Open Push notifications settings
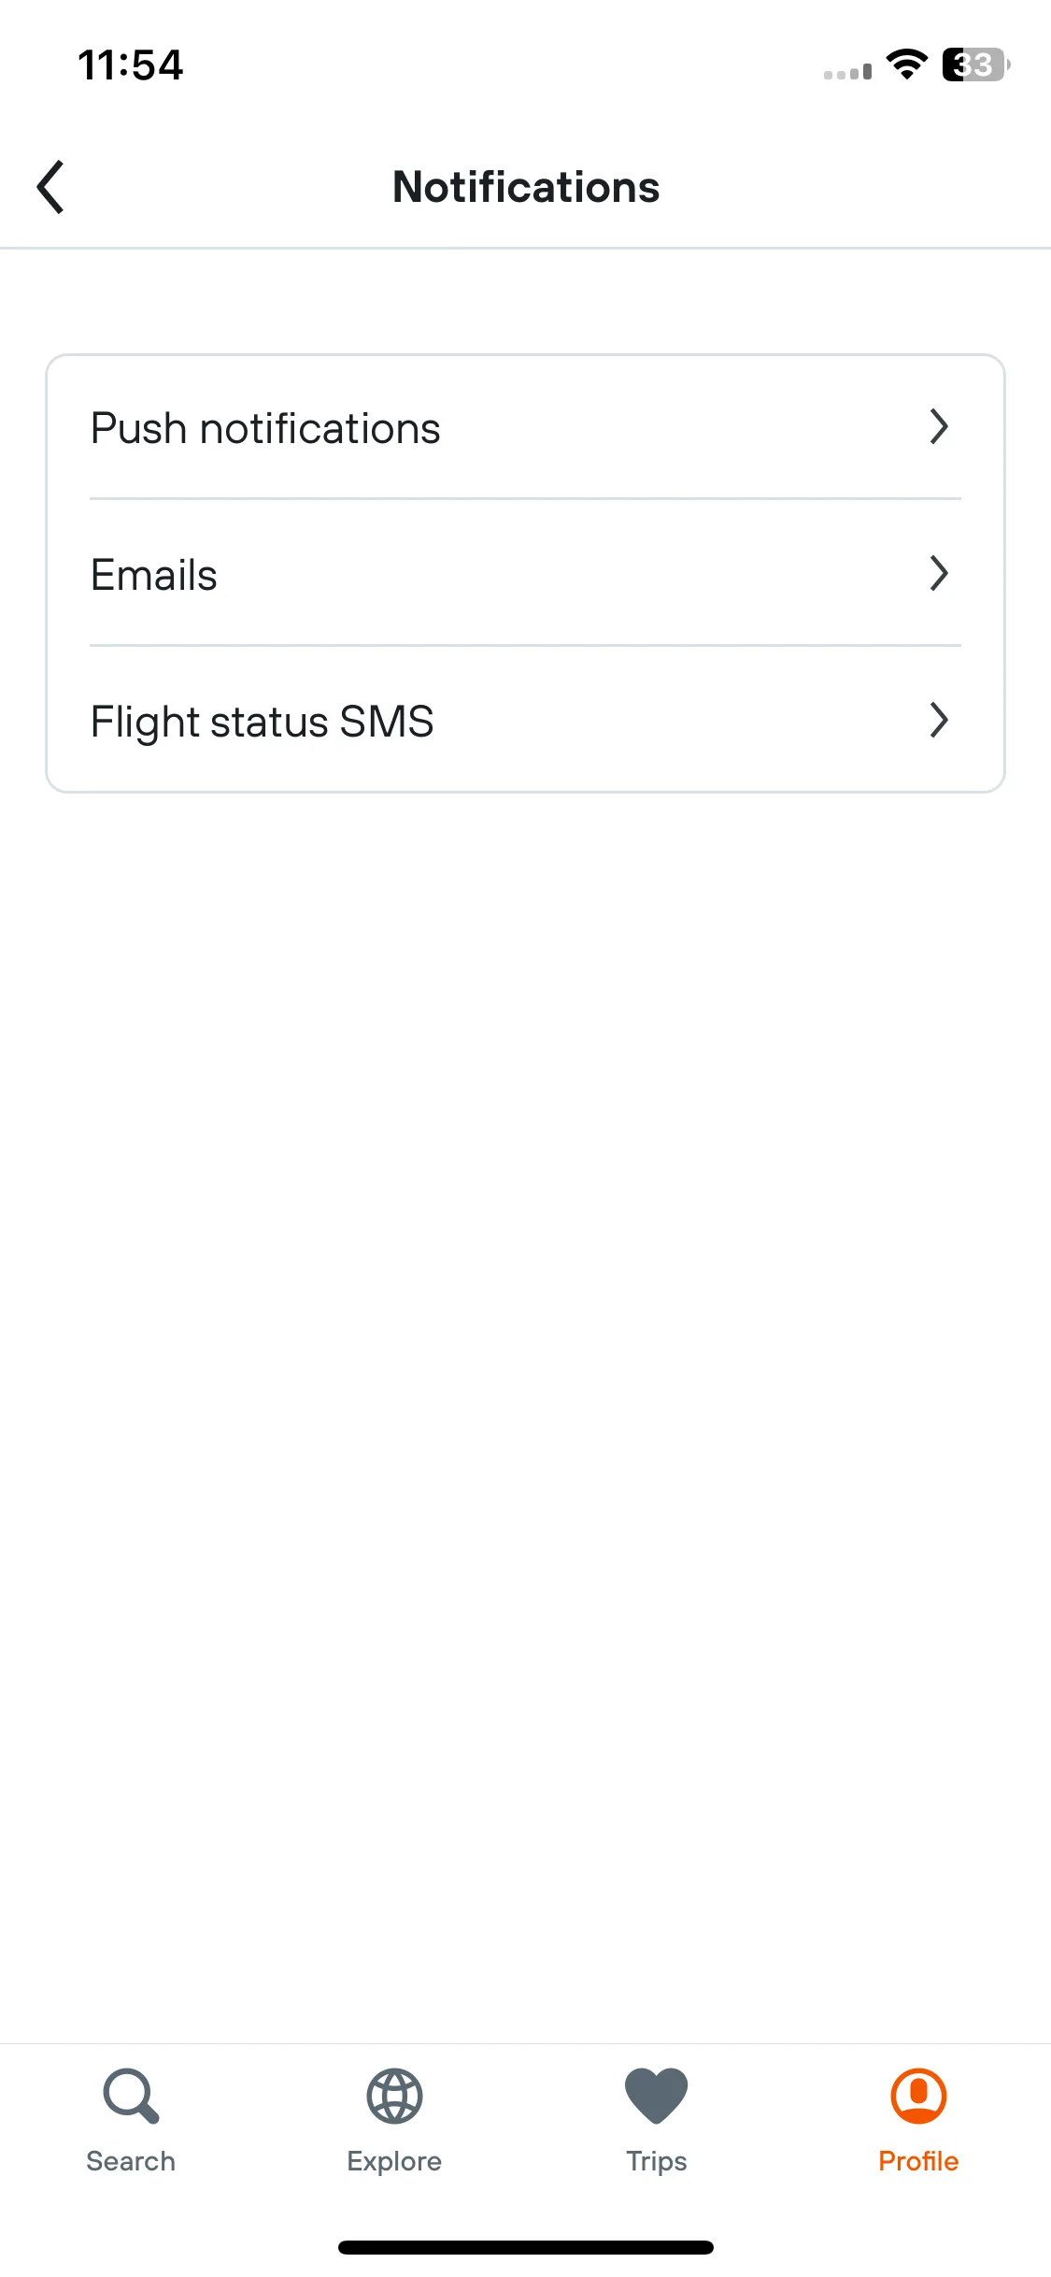The image size is (1051, 2277). click(x=525, y=428)
